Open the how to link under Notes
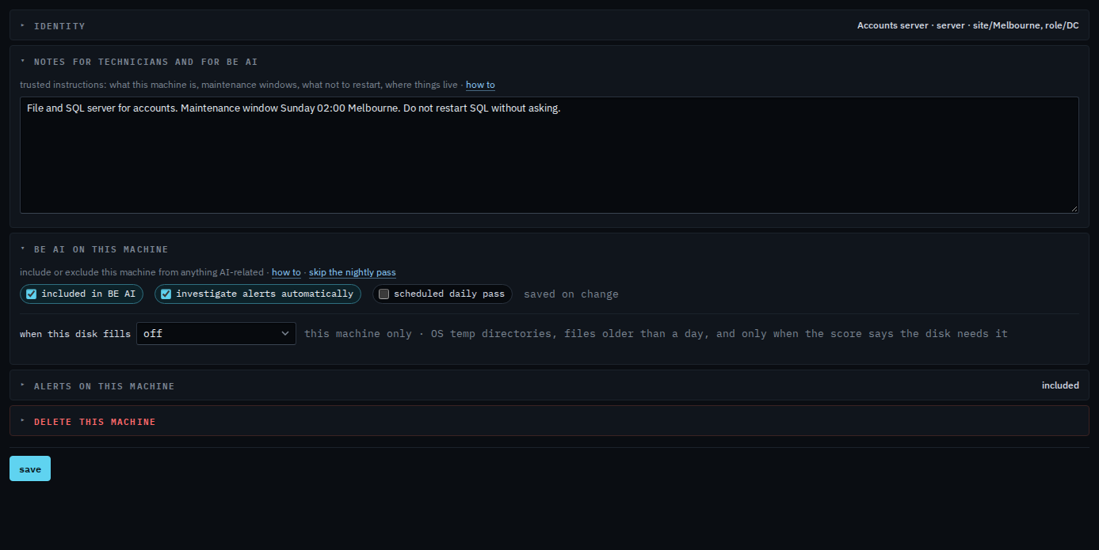 [x=480, y=85]
